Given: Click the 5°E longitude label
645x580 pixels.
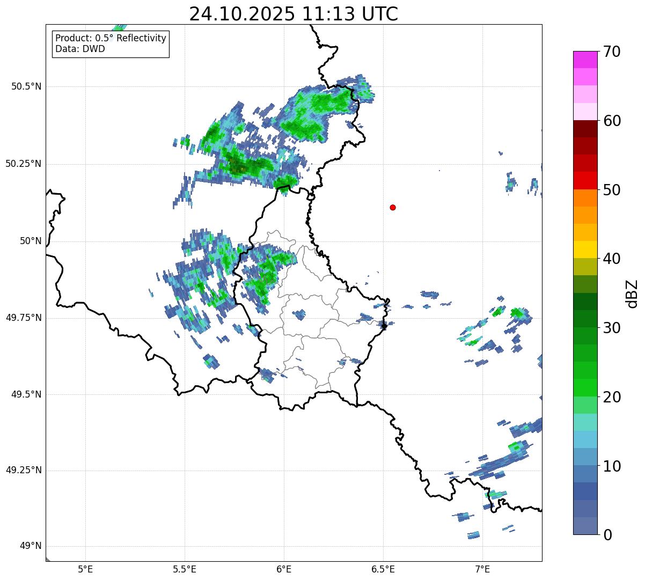Looking at the screenshot, I should (x=85, y=569).
